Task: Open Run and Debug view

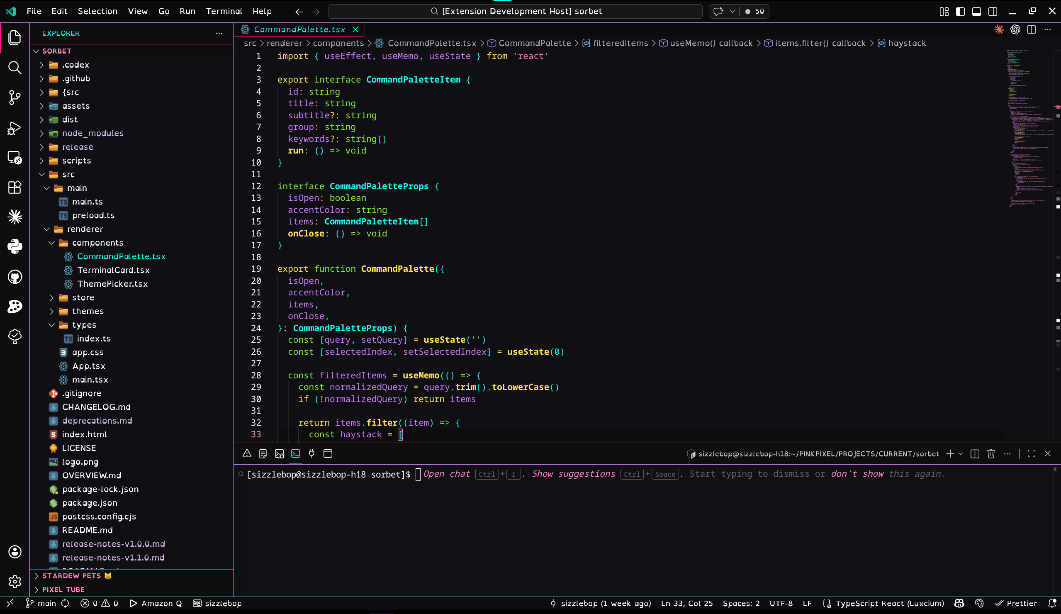Action: click(x=15, y=128)
